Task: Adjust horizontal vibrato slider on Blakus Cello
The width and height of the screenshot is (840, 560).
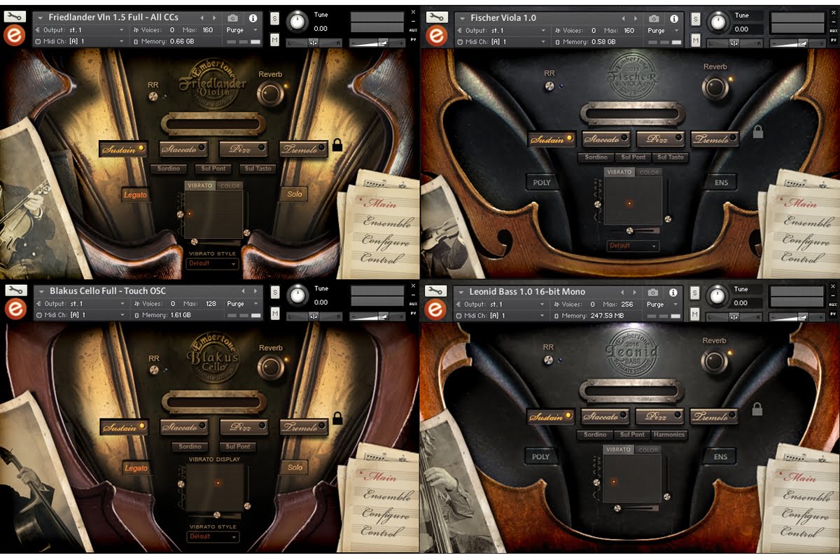Action: click(216, 514)
